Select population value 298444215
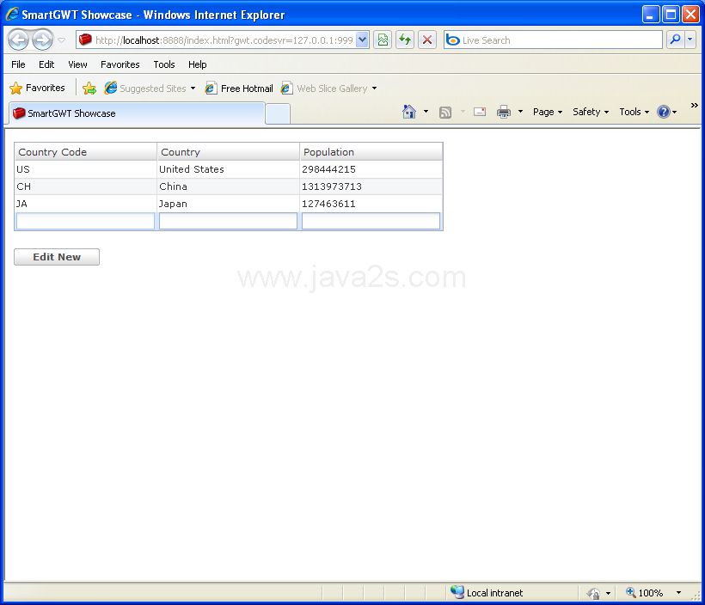 coord(371,169)
